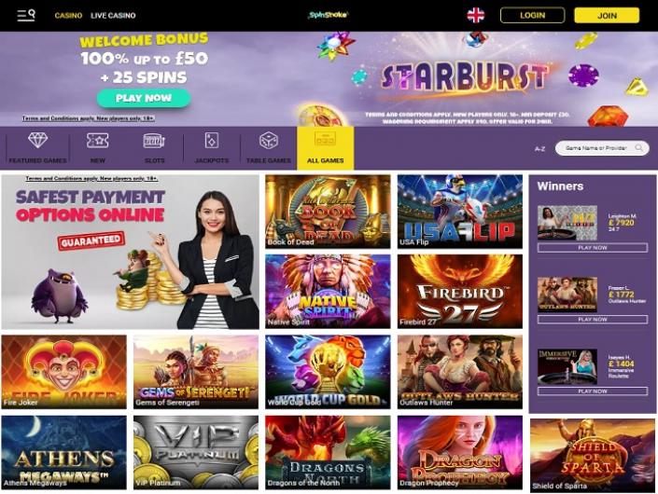
Task: Open the New games star ticket icon
Action: 97,141
